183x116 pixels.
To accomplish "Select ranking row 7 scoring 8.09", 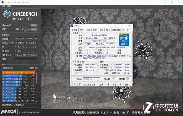I will (19, 92).
